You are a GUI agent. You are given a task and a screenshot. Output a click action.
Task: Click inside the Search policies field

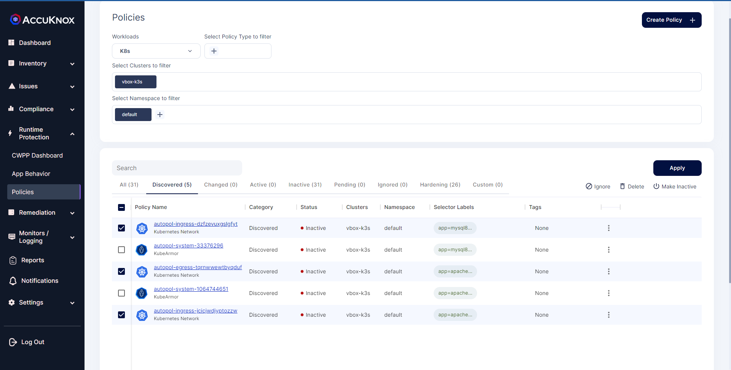[177, 168]
